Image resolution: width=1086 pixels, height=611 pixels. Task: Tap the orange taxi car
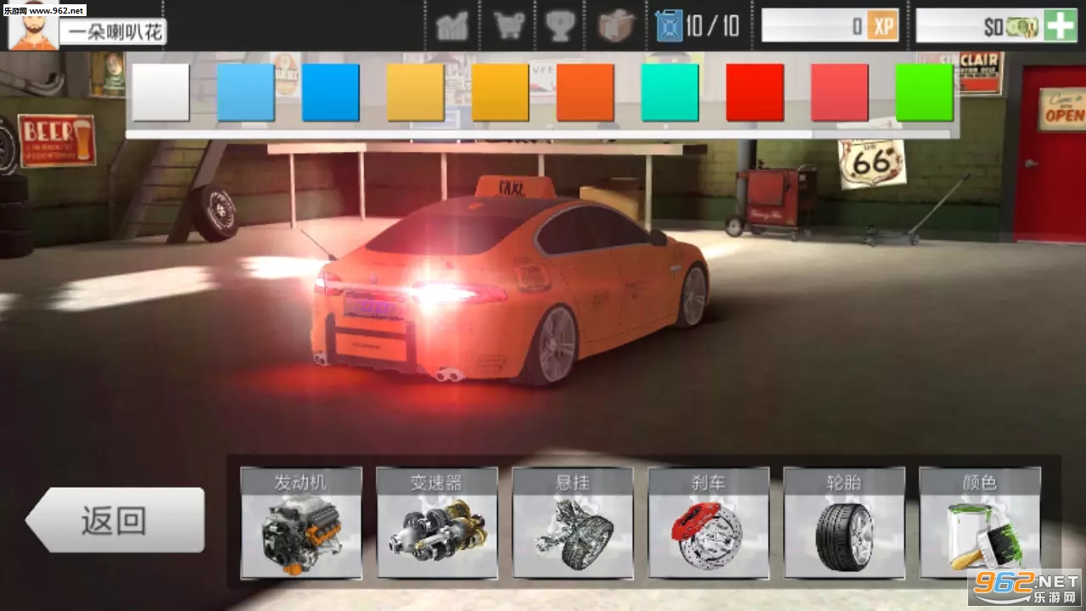511,282
